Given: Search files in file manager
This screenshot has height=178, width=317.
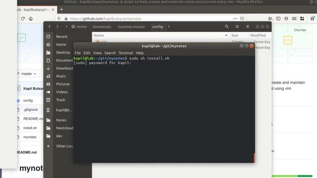Looking at the screenshot, I should point(227,26).
